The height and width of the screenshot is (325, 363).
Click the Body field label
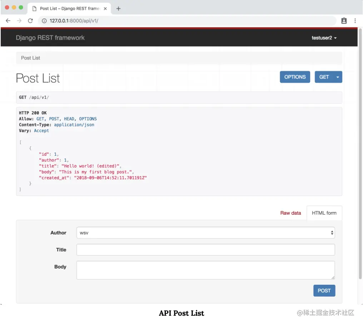pyautogui.click(x=60, y=267)
